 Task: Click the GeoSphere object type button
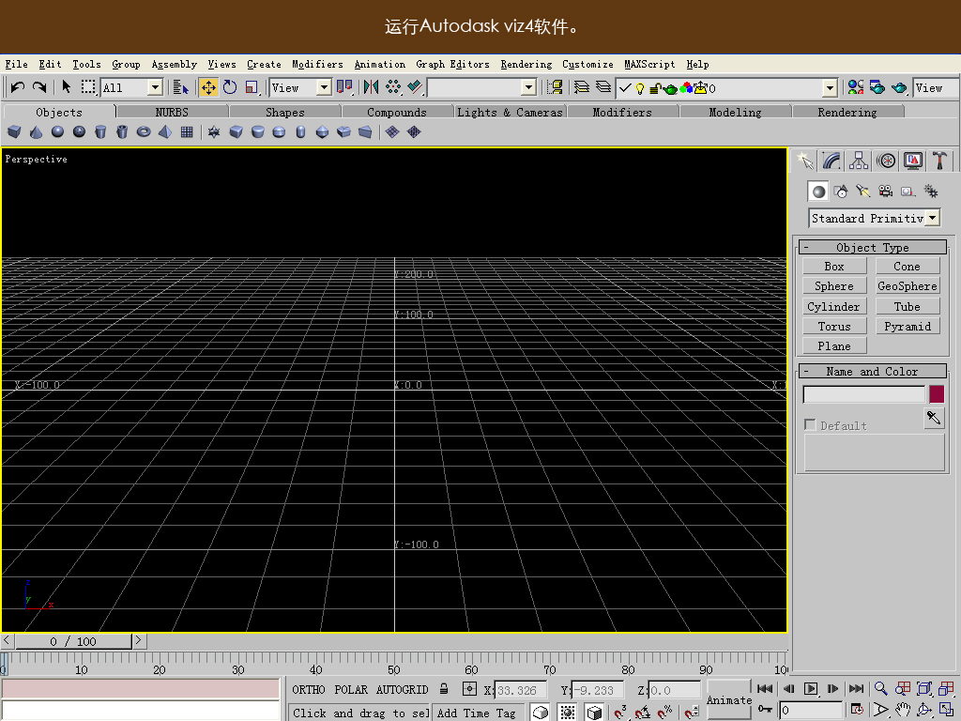point(908,285)
